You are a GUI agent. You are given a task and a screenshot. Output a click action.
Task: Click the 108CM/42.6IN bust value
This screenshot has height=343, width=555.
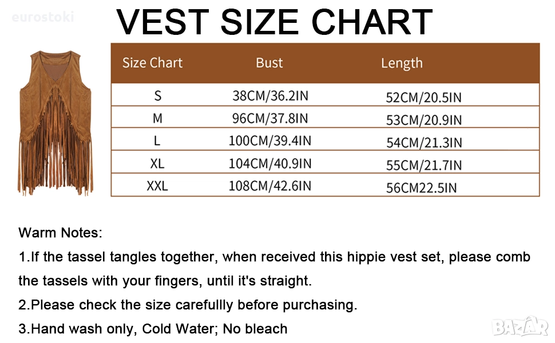click(270, 186)
